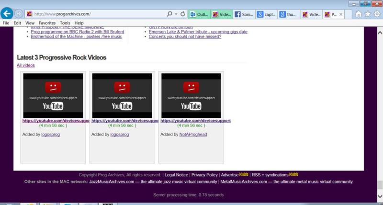Open the Privacy Policy footer link
This screenshot has height=205, width=383.
click(204, 175)
